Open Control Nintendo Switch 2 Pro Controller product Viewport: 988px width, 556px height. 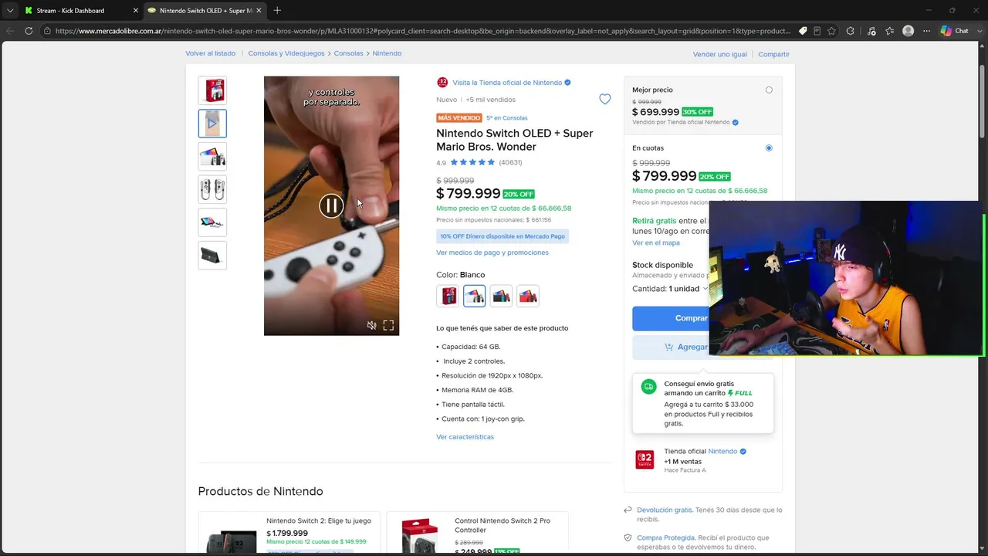click(x=502, y=525)
